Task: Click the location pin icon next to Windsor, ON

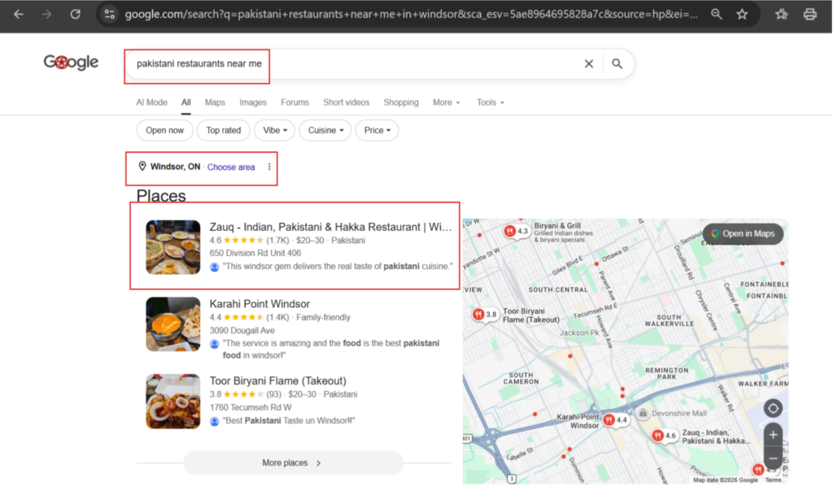Action: pos(142,166)
